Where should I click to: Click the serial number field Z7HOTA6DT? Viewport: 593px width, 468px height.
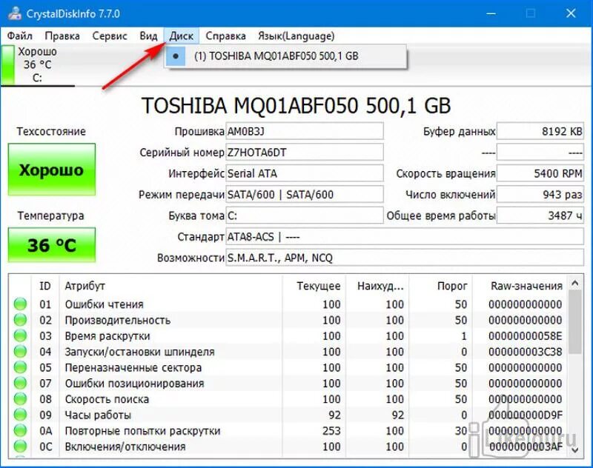click(305, 153)
